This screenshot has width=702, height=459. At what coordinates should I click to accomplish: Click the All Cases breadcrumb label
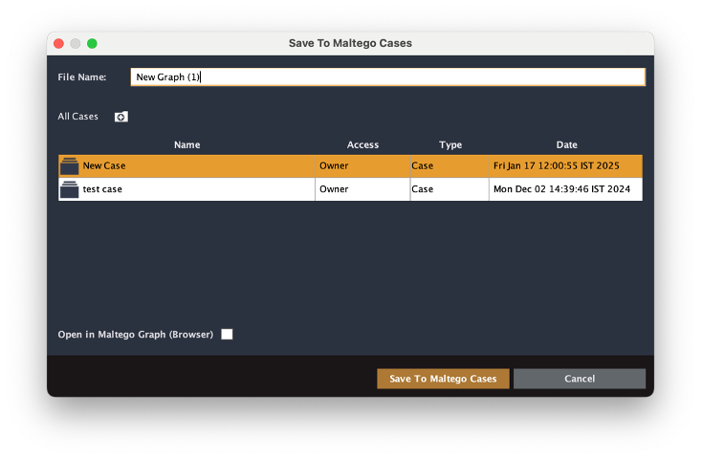[77, 117]
